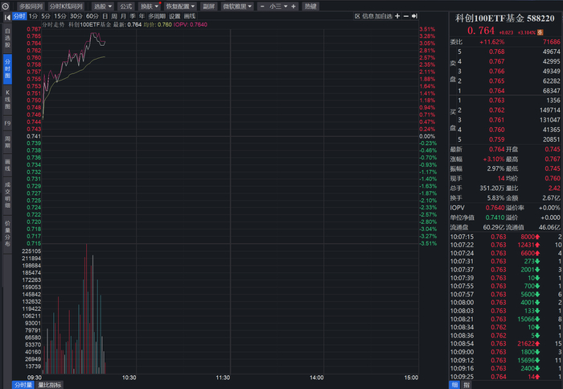563x389 pixels.
Task: Switch to 60分 period tab
Action: click(92, 16)
